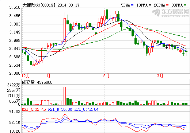The image size is (190, 133).
Task: Click the 52.16 RSI axis label
Action: (x=15, y=122)
